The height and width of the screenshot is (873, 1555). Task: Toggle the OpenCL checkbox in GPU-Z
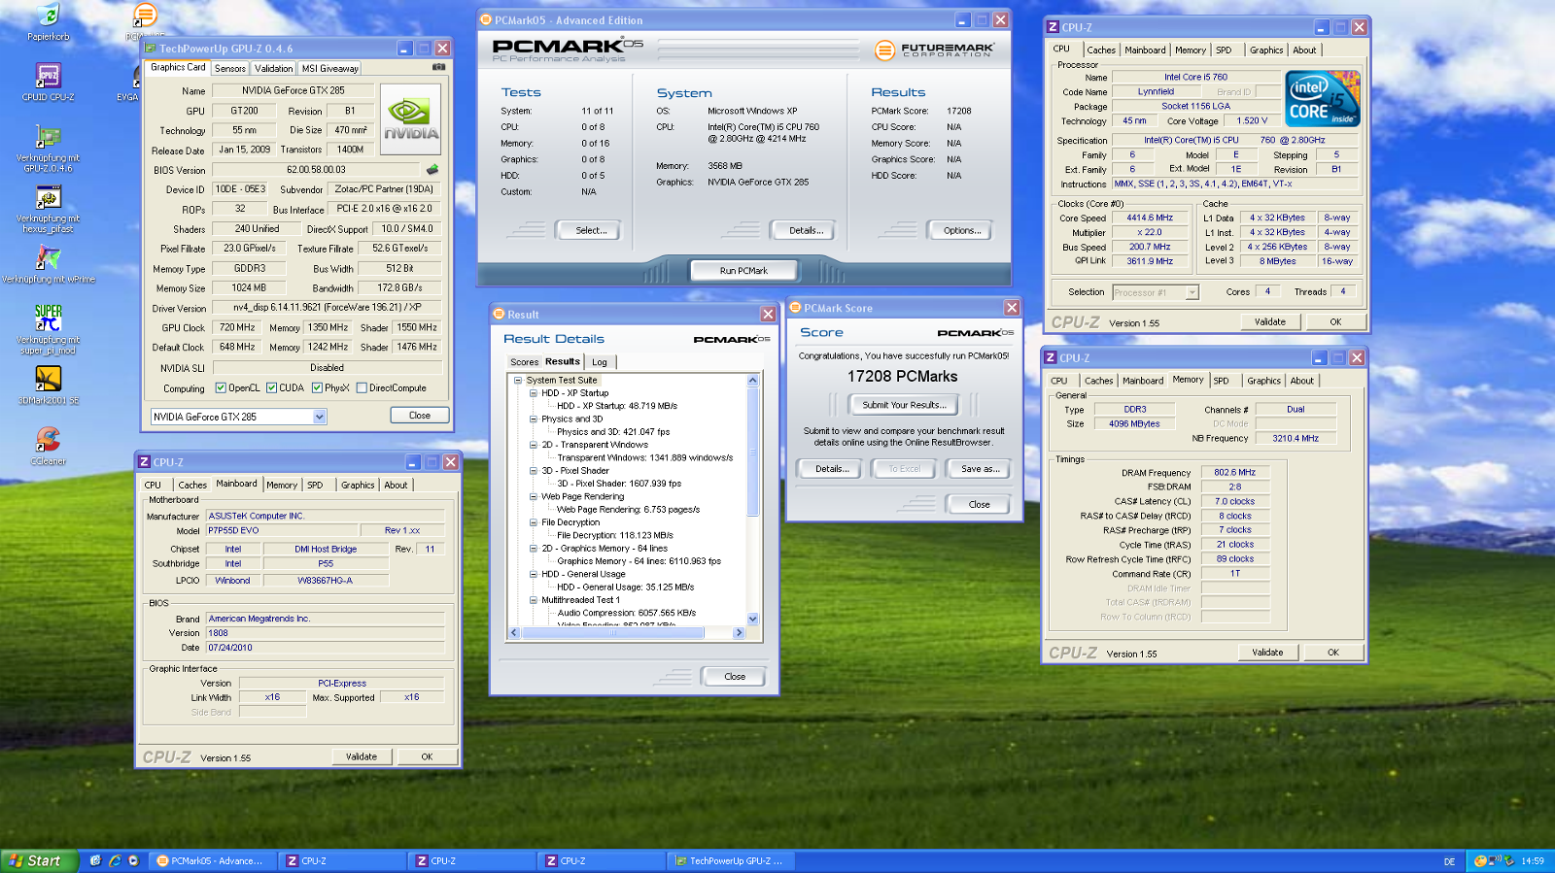click(221, 387)
